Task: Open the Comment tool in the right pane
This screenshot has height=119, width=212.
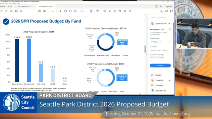Action: click(x=158, y=85)
